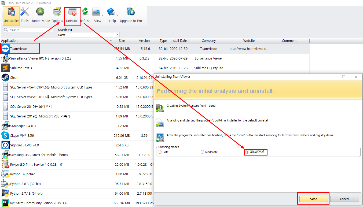Select the SQL Server 2019용 브라우저 icon
Image resolution: width=363 pixels, height=207 pixels.
(5, 106)
